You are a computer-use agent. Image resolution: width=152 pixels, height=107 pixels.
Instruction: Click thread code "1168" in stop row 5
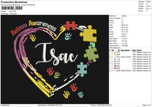[x=134, y=61]
